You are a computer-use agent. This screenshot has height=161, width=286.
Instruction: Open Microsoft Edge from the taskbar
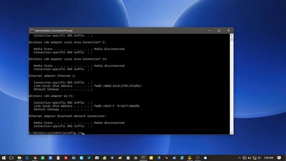[x=27, y=158]
